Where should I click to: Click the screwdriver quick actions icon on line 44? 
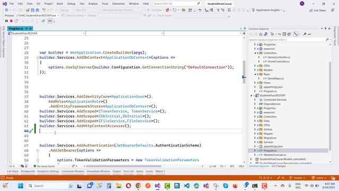click(31, 131)
